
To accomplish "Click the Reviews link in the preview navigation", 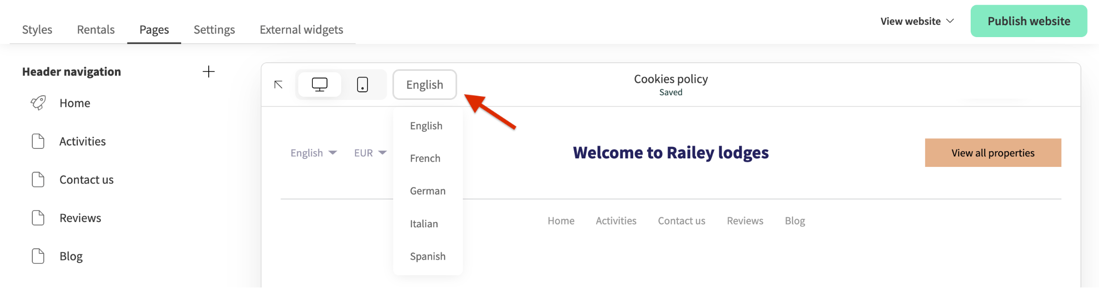I will [744, 221].
